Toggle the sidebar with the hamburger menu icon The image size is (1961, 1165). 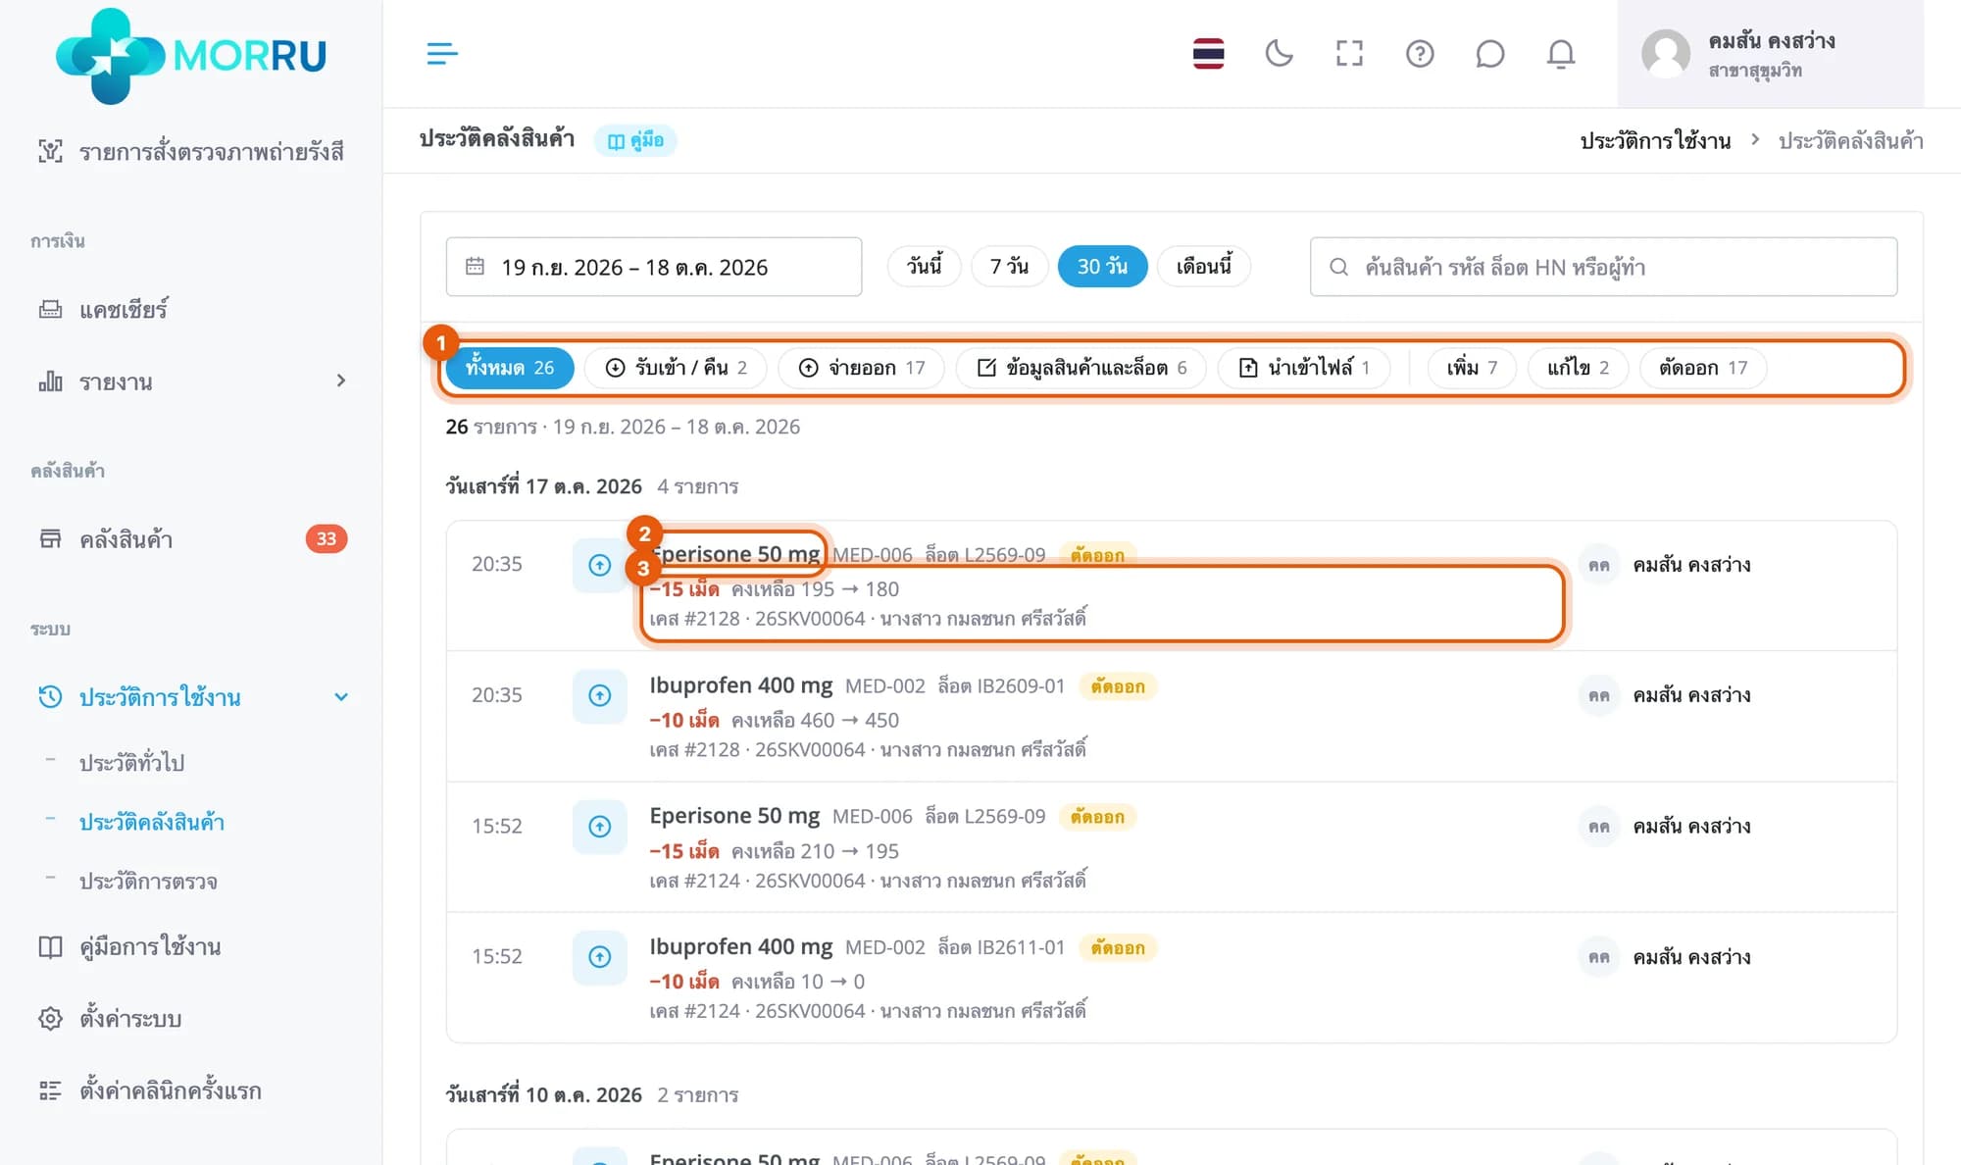tap(442, 53)
